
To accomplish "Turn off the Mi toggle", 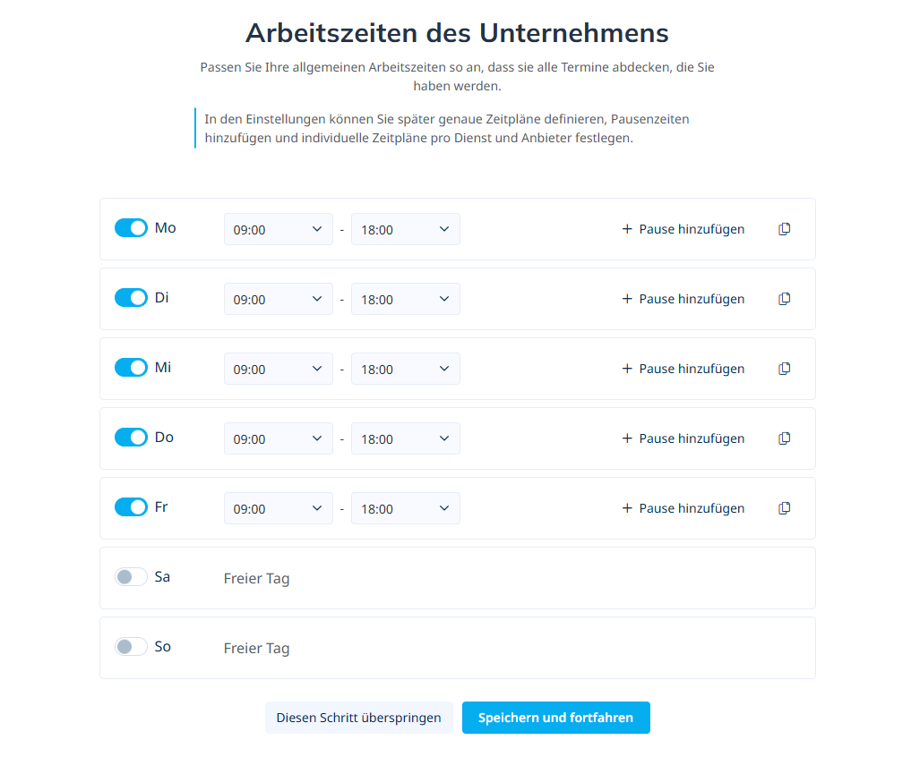I will (x=131, y=368).
